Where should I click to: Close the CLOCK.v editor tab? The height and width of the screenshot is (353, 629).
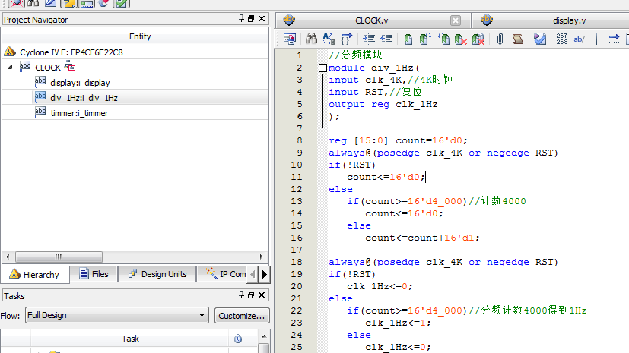pyautogui.click(x=456, y=20)
